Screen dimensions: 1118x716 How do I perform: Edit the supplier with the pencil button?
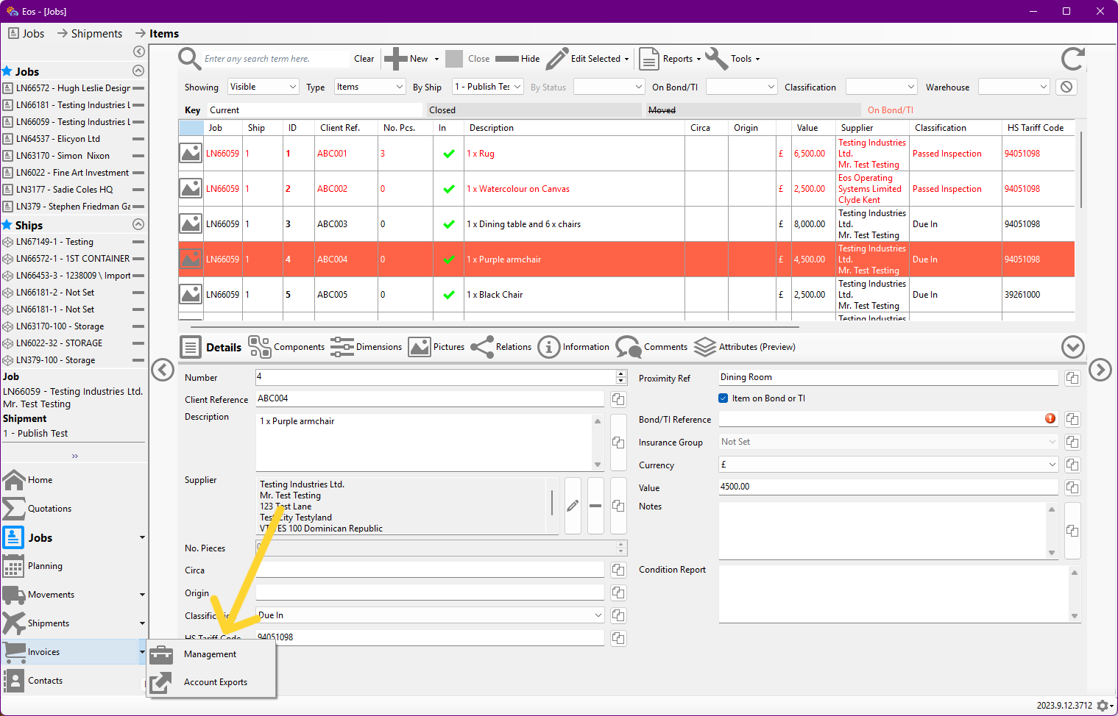point(573,506)
